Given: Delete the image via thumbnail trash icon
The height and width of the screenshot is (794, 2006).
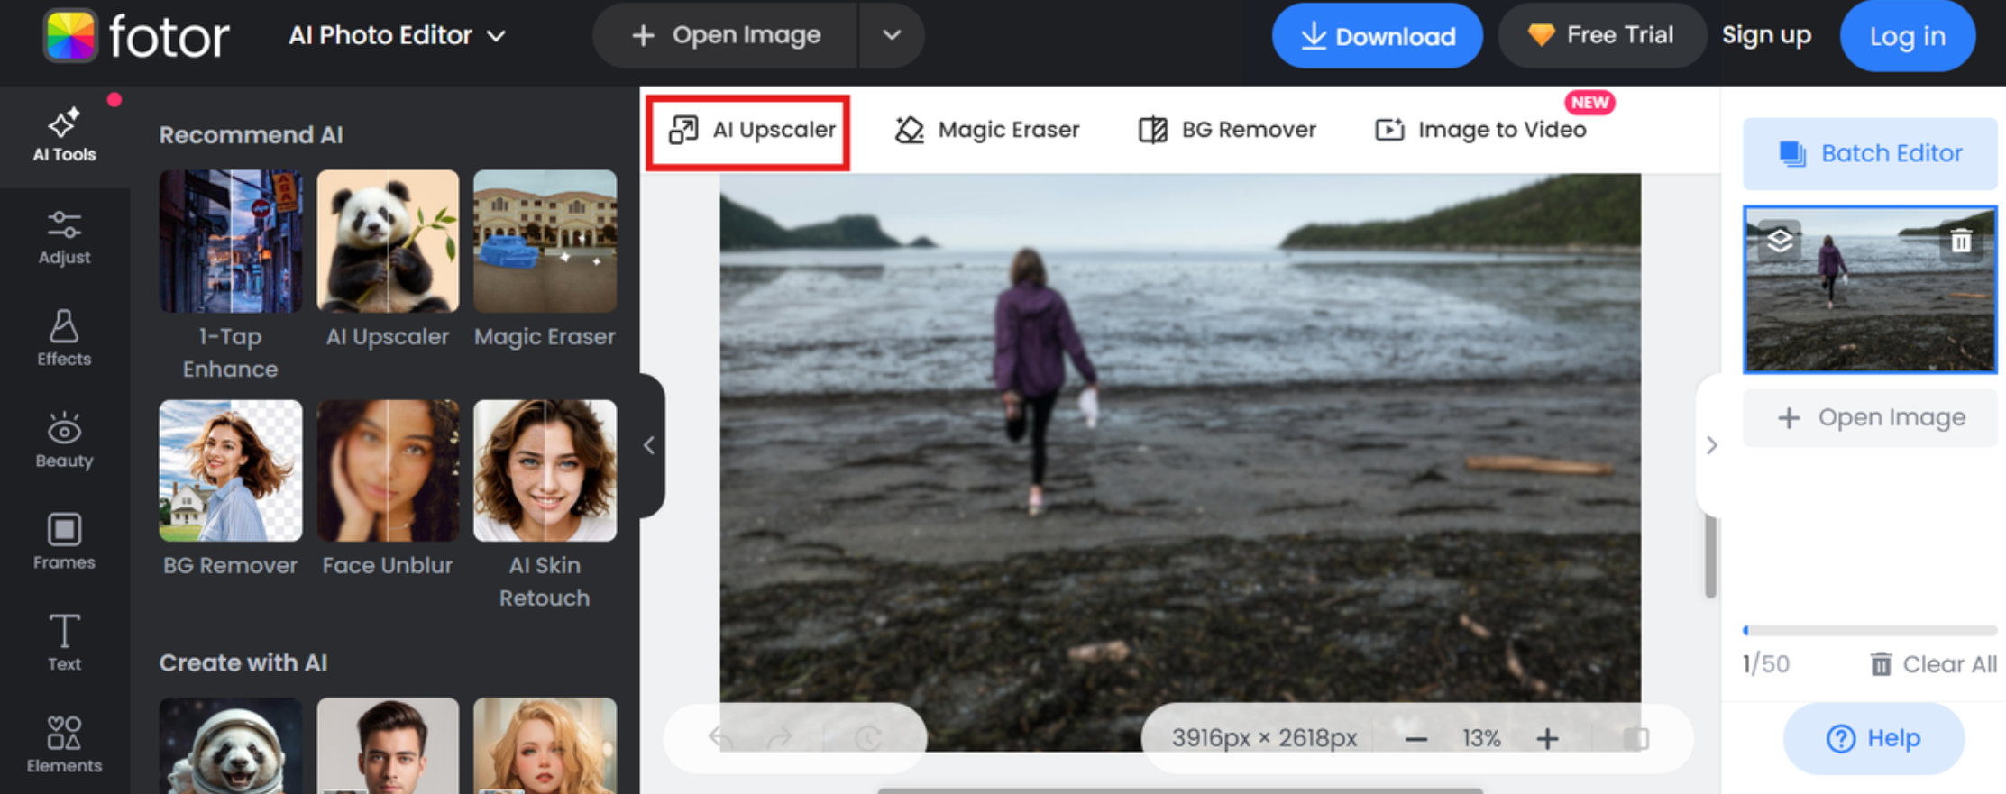Looking at the screenshot, I should point(1961,241).
